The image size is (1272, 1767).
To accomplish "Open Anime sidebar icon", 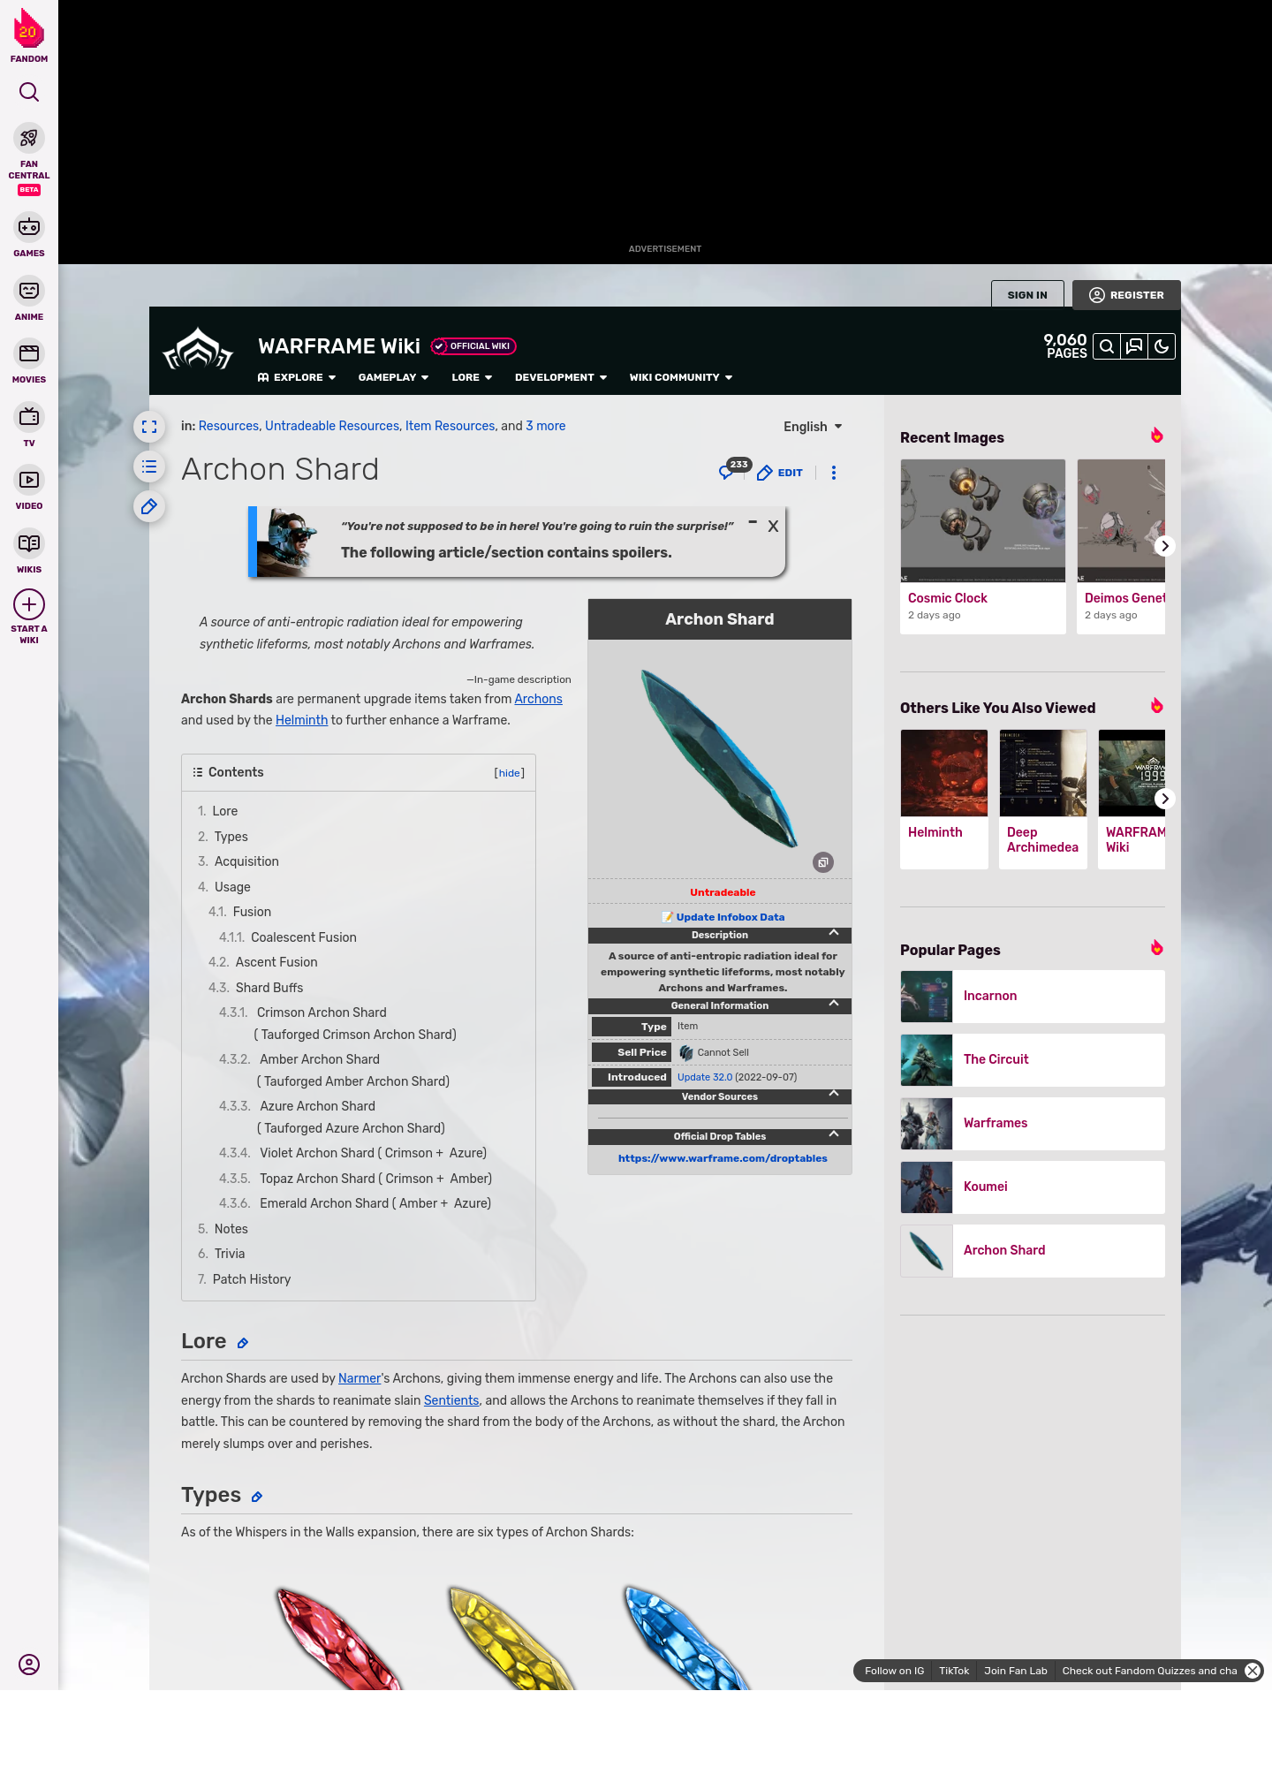I will coord(29,291).
